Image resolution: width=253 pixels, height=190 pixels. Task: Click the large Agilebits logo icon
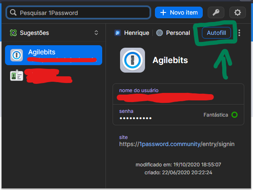[132, 60]
